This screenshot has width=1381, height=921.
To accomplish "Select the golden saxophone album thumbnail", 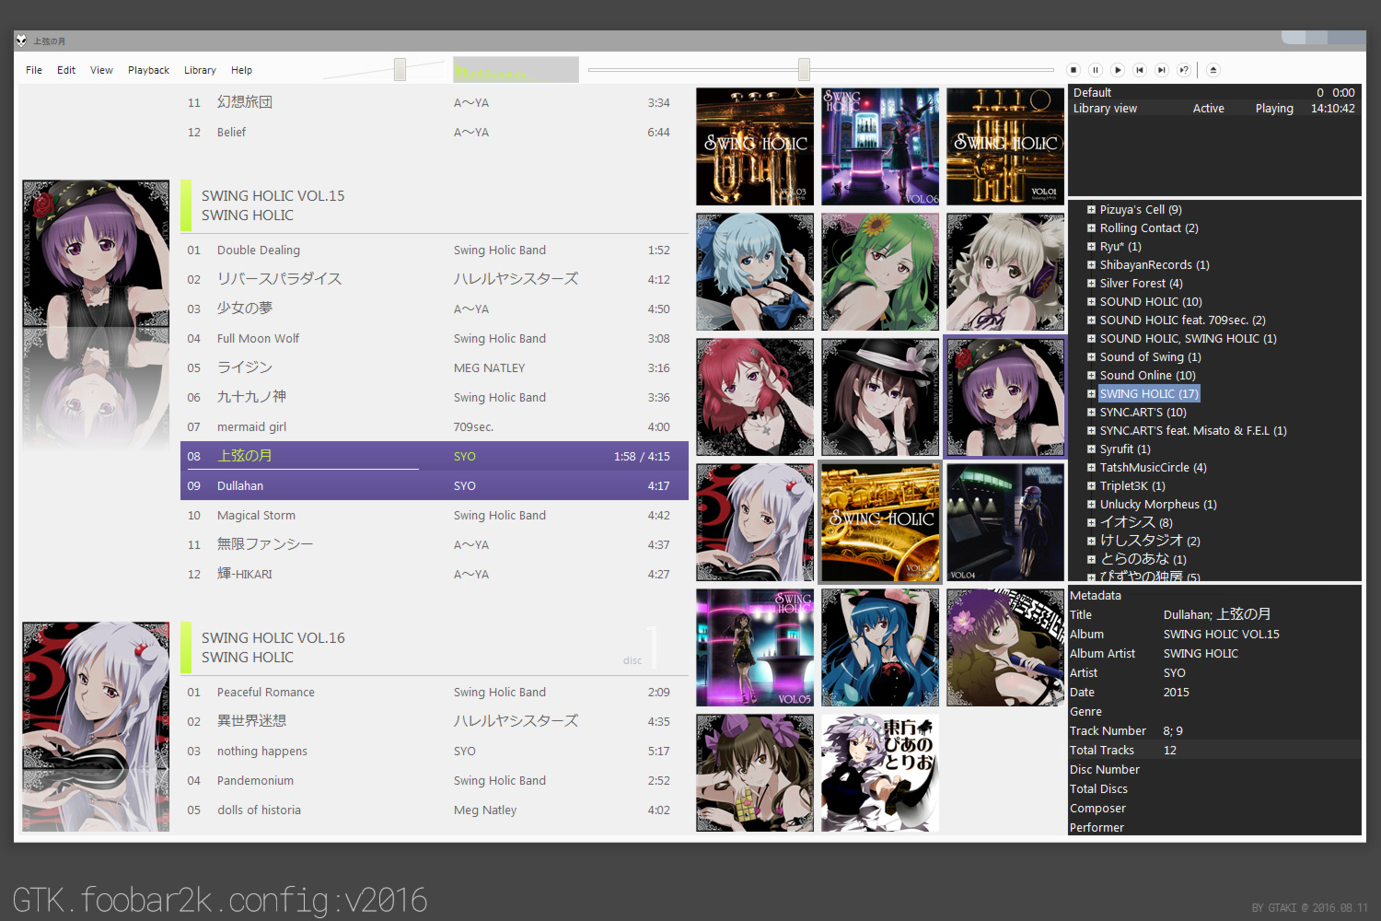I will (880, 522).
